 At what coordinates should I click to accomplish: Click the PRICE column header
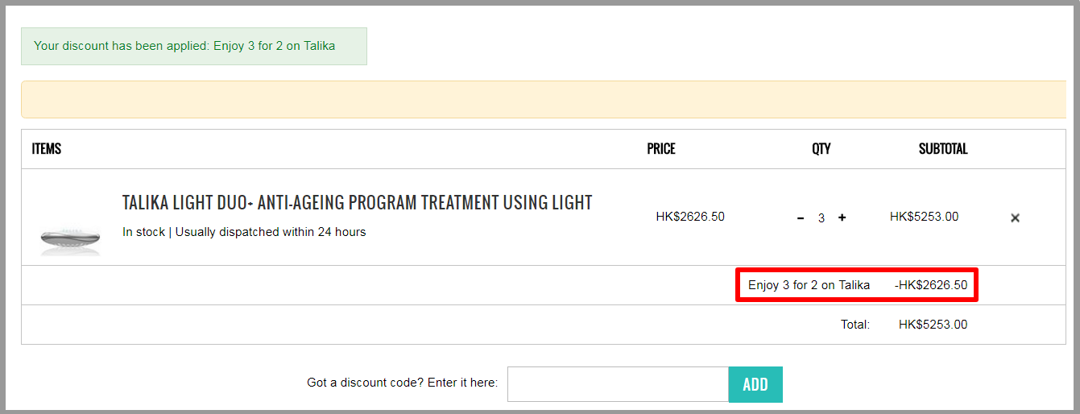(x=661, y=149)
